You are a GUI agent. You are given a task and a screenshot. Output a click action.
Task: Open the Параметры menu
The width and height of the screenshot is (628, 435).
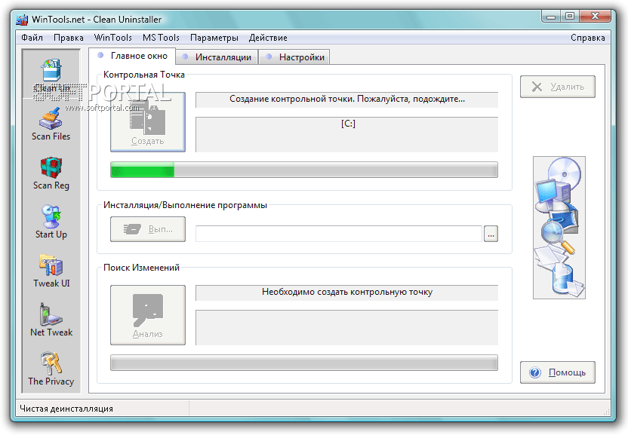tap(214, 38)
